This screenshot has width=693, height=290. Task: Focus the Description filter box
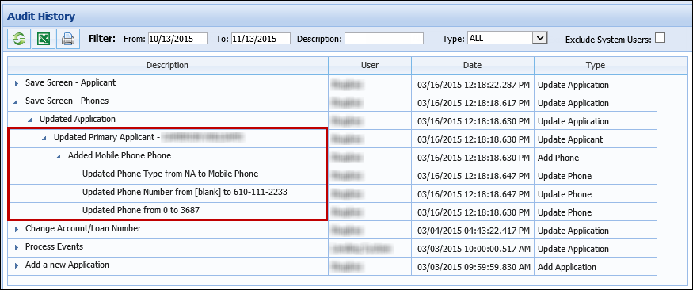[384, 39]
